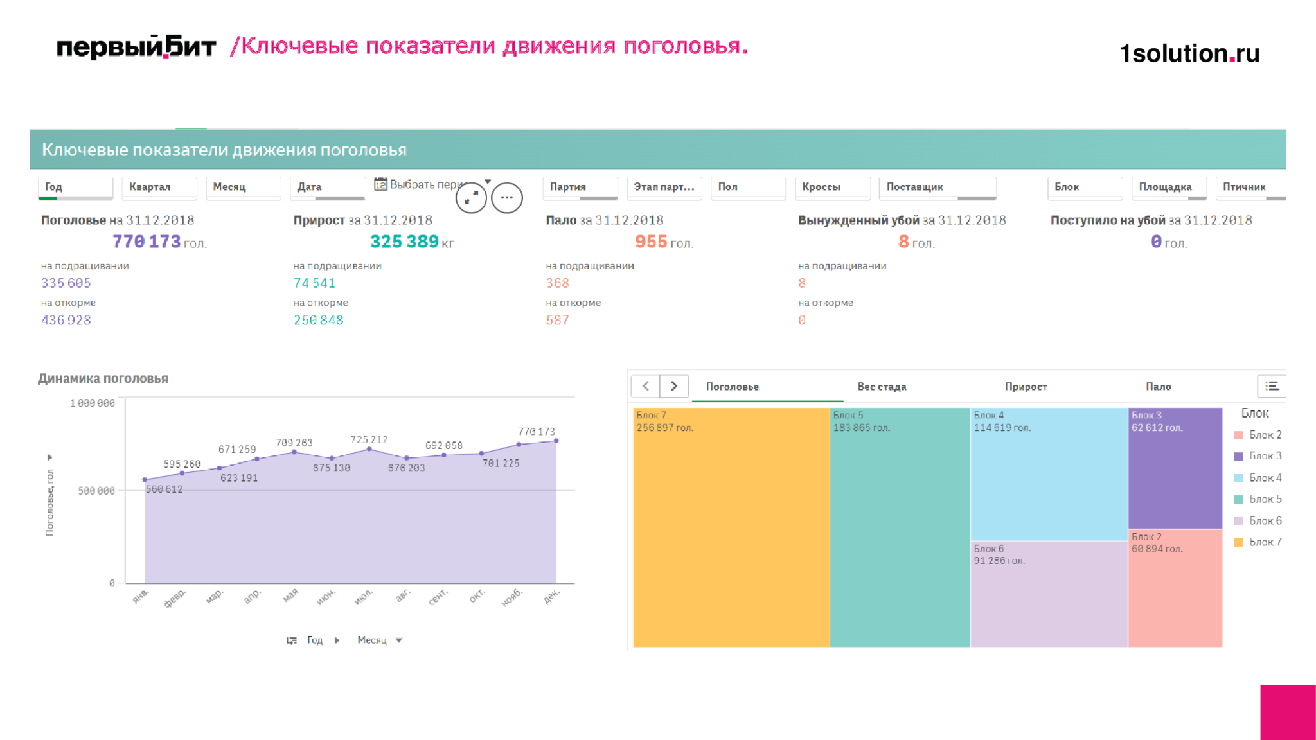Open the Месяц dimension dropdown arrow
The height and width of the screenshot is (740, 1316).
tap(398, 640)
